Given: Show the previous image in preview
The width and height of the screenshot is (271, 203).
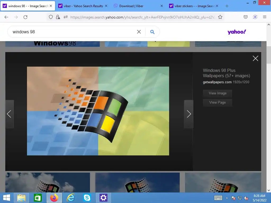Looking at the screenshot, I should pyautogui.click(x=9, y=114).
